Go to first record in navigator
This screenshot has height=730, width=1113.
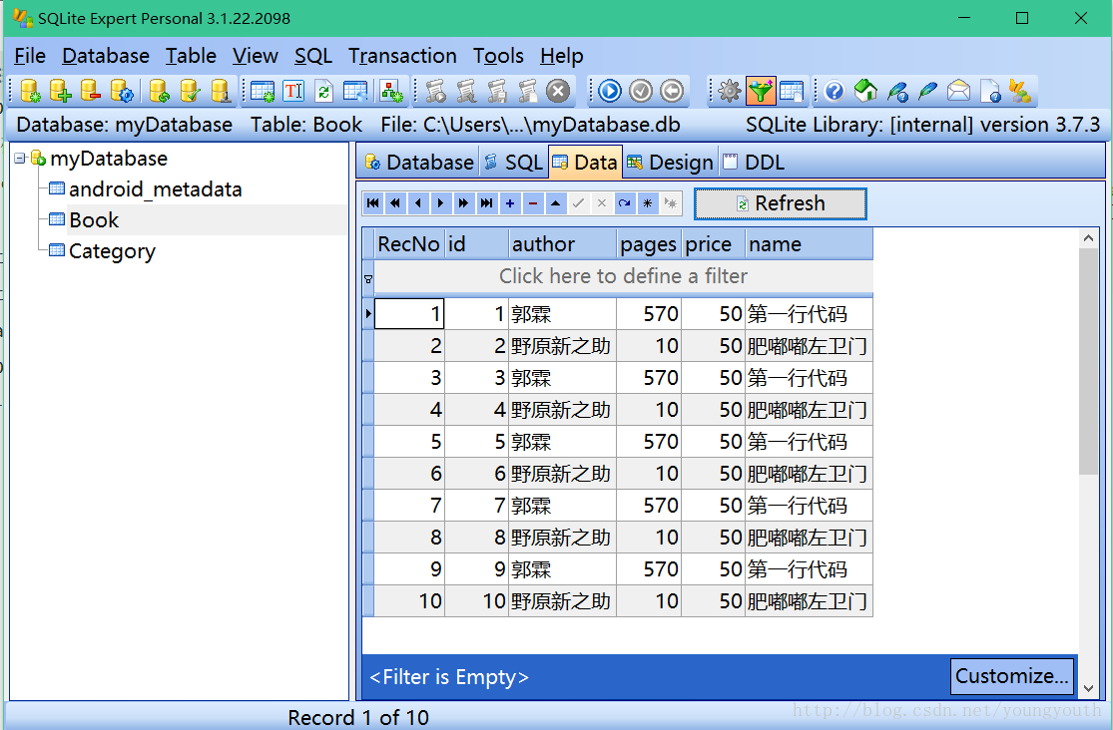pyautogui.click(x=372, y=203)
